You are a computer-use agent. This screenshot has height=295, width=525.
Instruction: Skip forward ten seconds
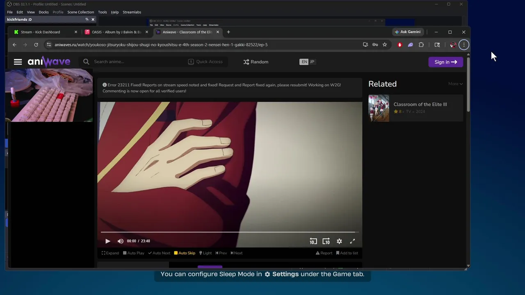click(x=326, y=241)
